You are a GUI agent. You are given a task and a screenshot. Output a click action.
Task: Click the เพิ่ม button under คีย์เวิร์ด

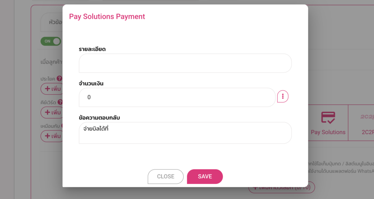pyautogui.click(x=52, y=112)
